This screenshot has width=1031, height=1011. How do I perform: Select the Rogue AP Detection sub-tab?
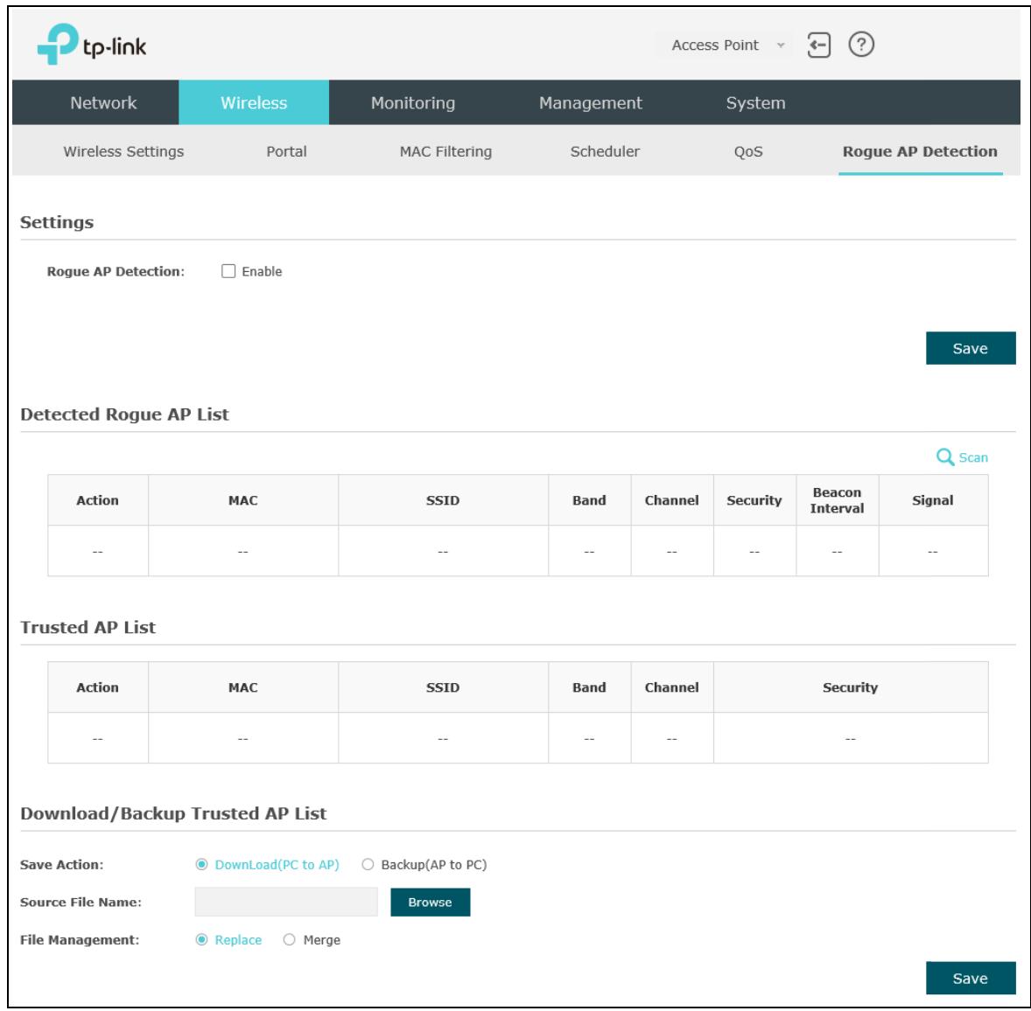(x=920, y=152)
